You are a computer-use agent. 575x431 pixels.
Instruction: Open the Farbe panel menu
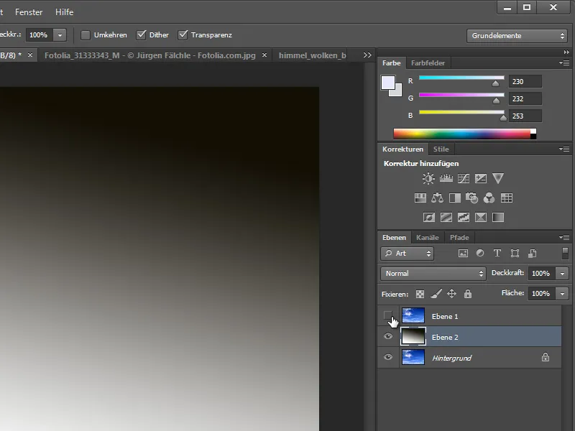[x=564, y=63]
